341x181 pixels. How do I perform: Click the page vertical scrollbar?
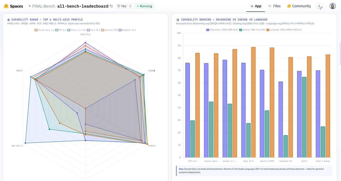[340, 53]
